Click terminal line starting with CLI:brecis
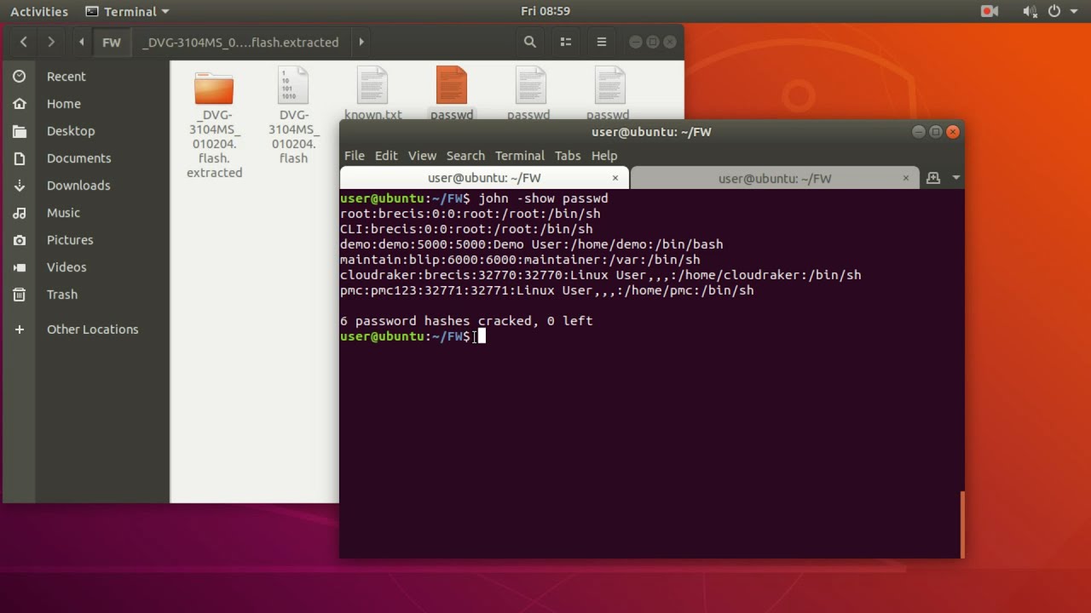This screenshot has height=613, width=1091. (x=466, y=229)
